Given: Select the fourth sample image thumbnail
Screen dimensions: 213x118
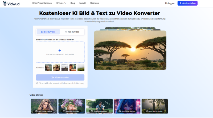Looking at the screenshot, I should pyautogui.click(x=73, y=68).
